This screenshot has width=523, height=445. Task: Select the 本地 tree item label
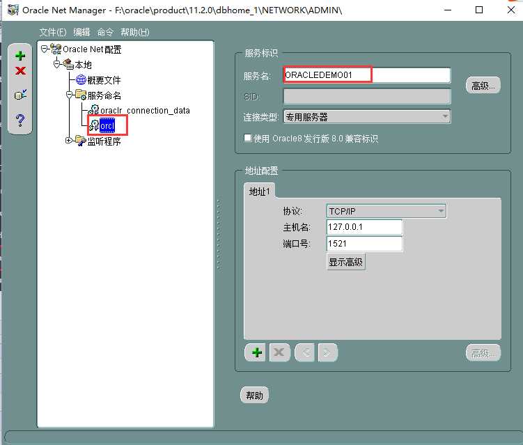point(83,64)
